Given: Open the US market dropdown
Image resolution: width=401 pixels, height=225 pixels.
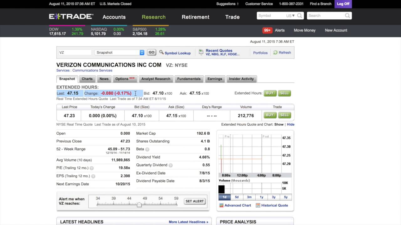Looking at the screenshot, I should [290, 16].
